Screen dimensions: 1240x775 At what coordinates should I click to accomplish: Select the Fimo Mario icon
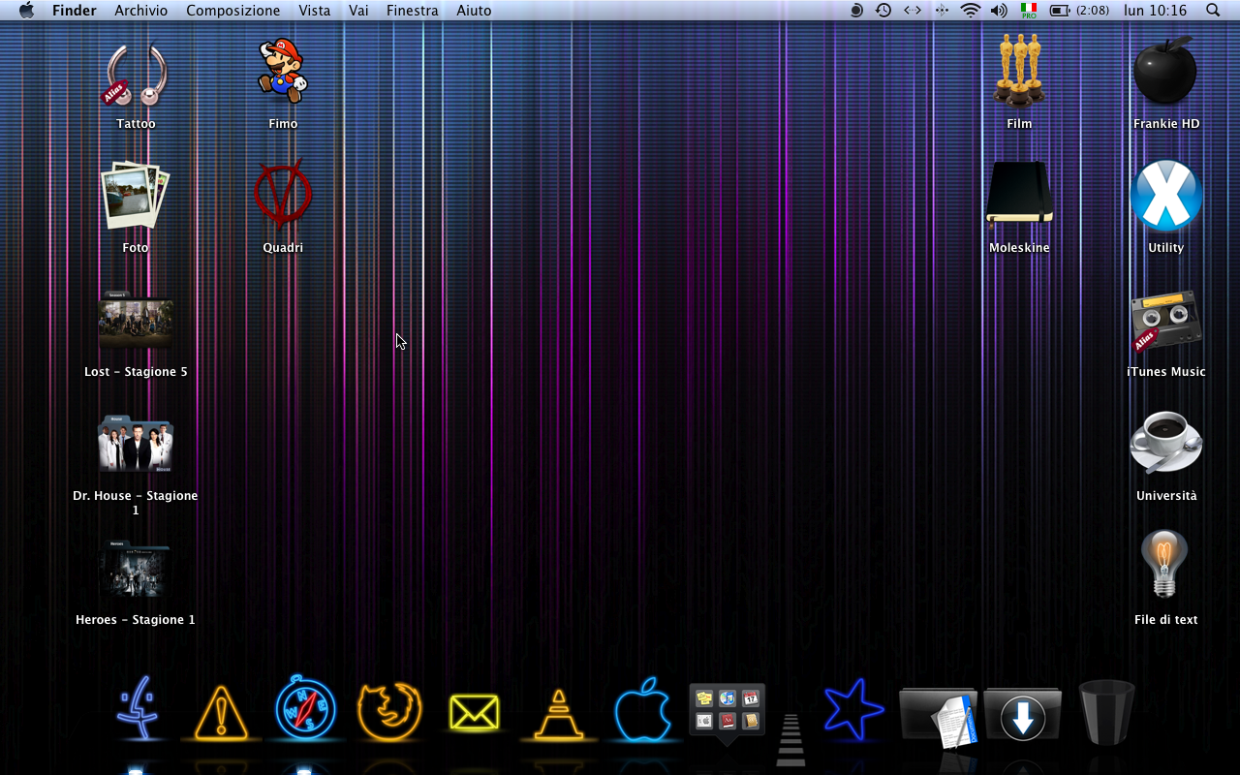coord(282,71)
